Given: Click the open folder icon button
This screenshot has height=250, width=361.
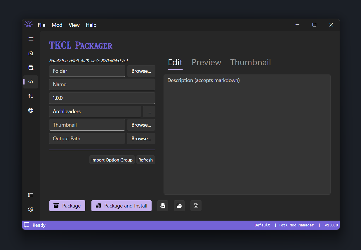Looking at the screenshot, I should [x=179, y=206].
